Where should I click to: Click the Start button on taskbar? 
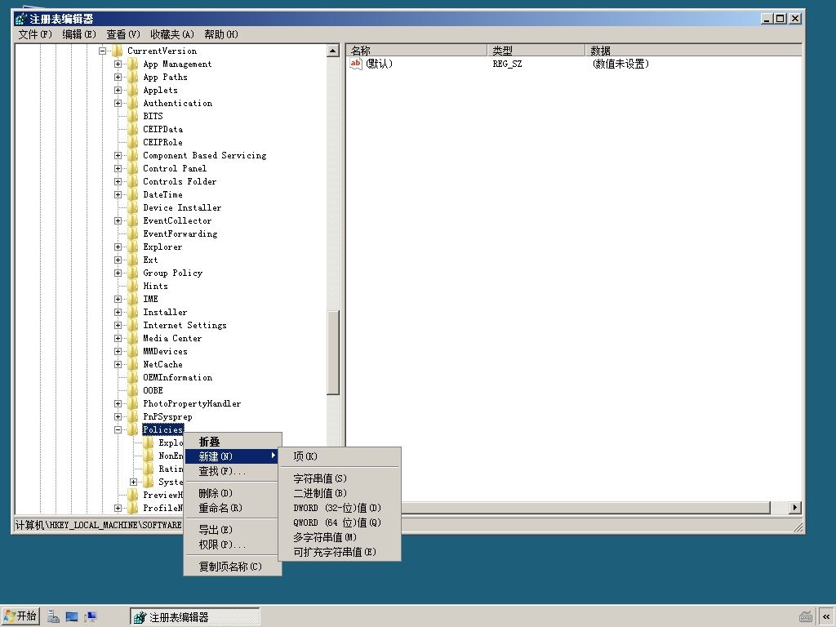point(20,616)
